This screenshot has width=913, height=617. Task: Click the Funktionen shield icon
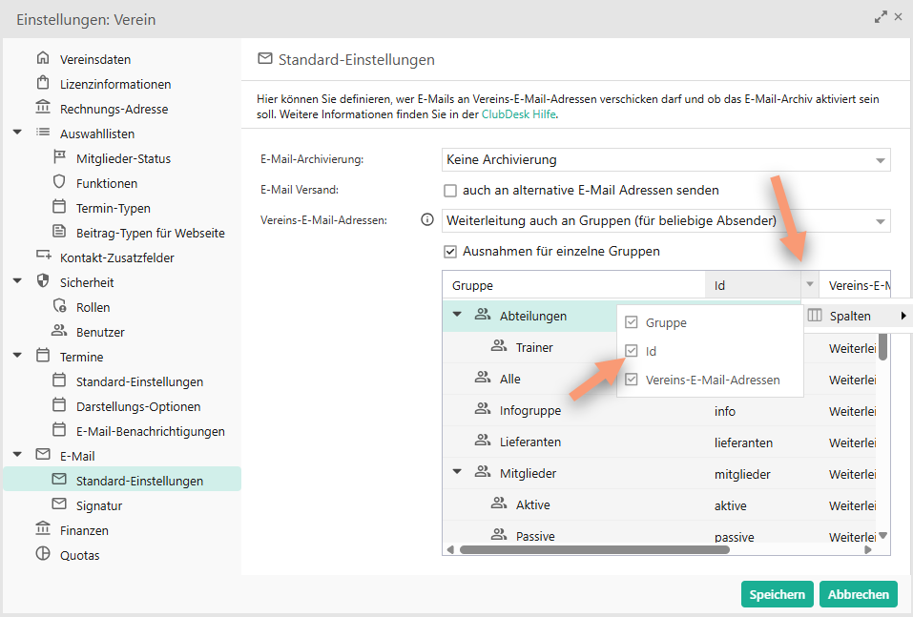tap(59, 182)
